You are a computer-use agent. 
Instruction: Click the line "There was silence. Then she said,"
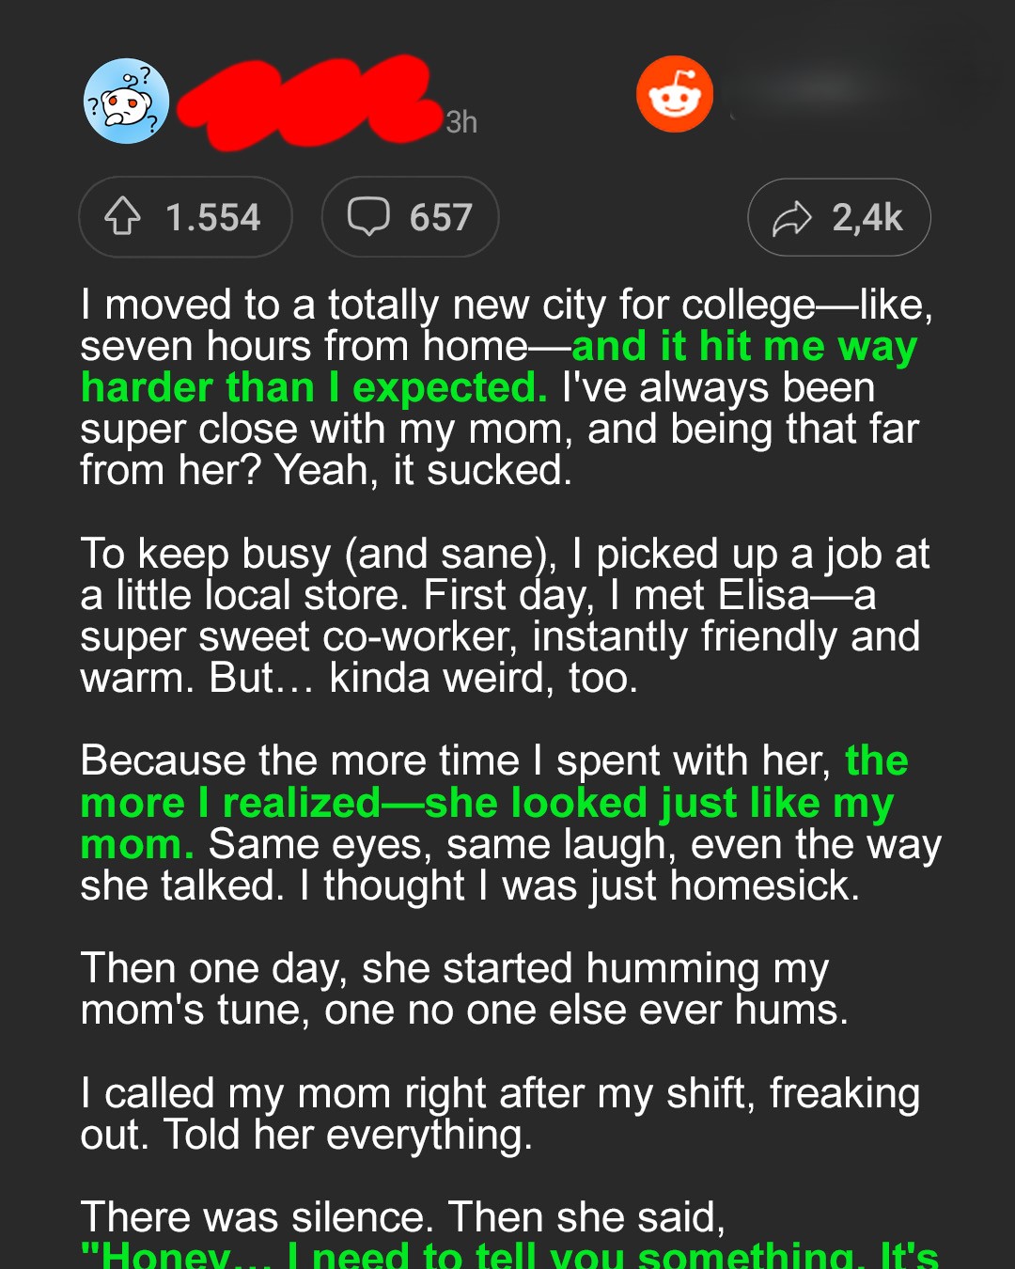(403, 1217)
